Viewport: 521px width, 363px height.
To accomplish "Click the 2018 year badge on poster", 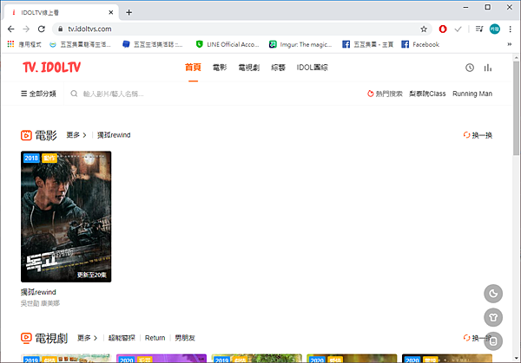I will tap(31, 158).
